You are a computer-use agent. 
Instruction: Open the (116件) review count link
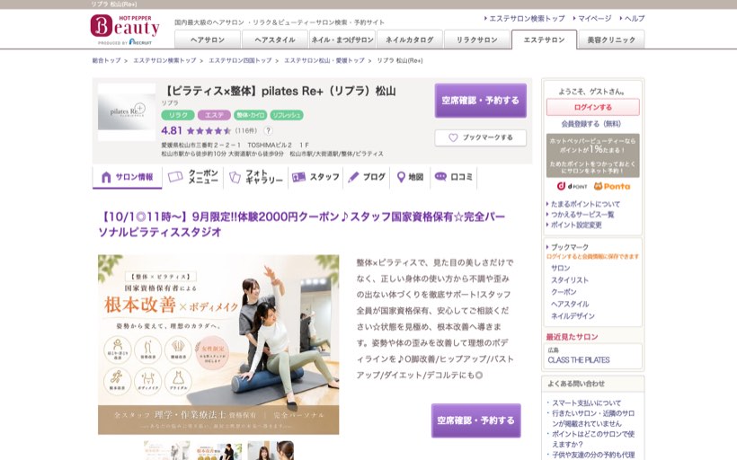coord(246,130)
